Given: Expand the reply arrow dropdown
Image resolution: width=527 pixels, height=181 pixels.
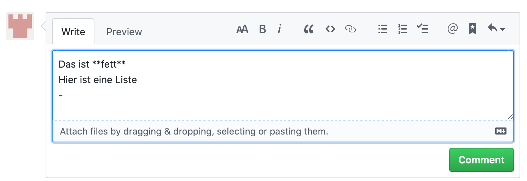Looking at the screenshot, I should pos(496,29).
